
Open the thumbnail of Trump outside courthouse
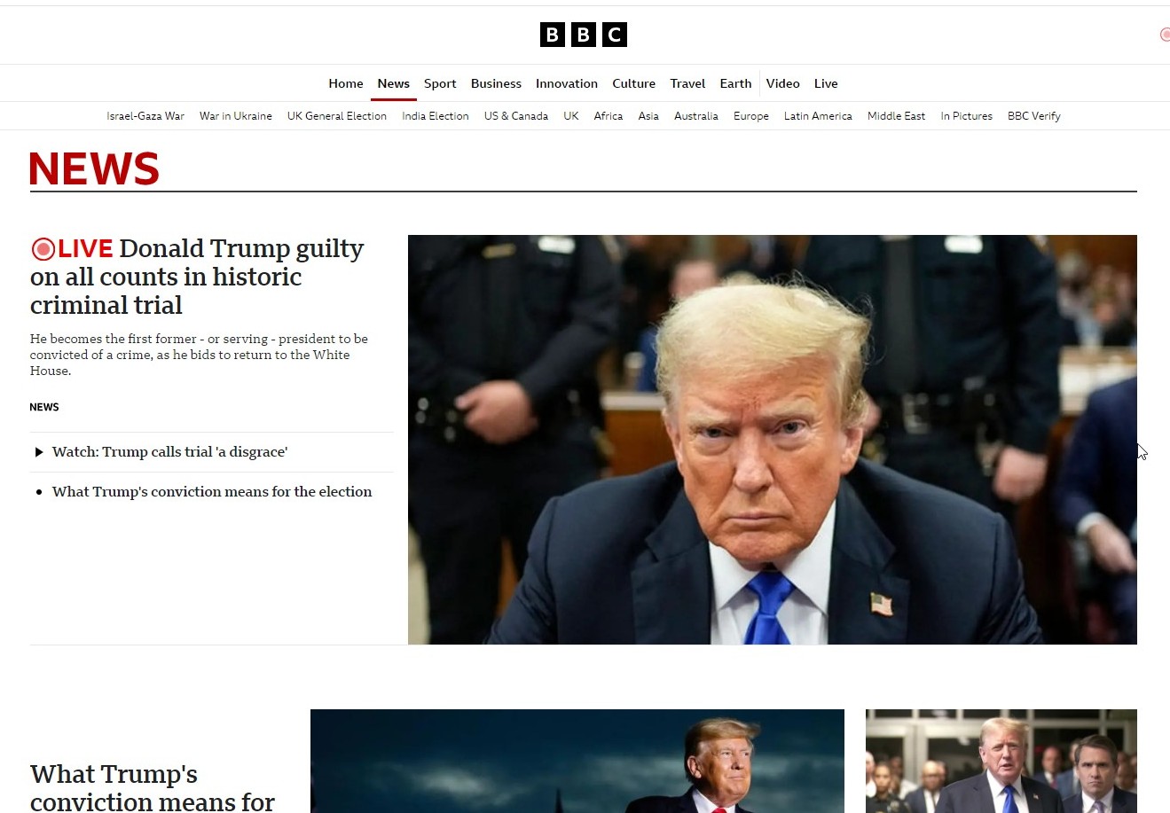tap(1001, 761)
